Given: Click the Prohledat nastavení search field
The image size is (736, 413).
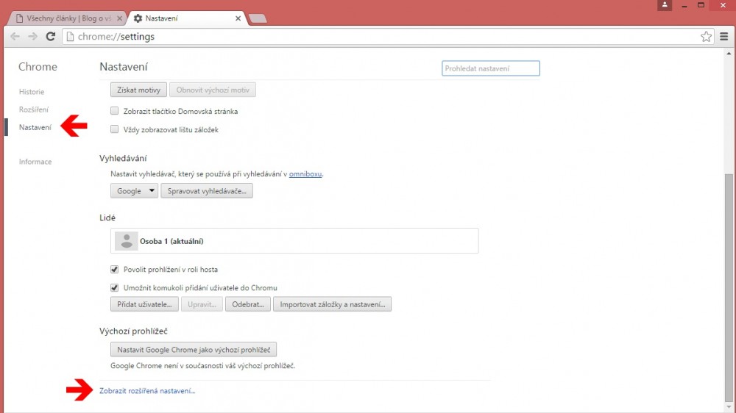Looking at the screenshot, I should point(491,68).
